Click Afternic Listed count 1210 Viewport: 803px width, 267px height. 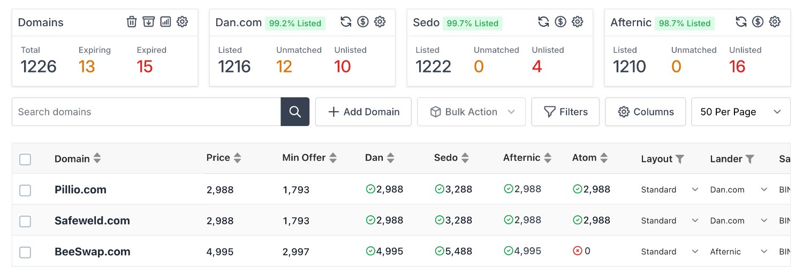click(630, 67)
